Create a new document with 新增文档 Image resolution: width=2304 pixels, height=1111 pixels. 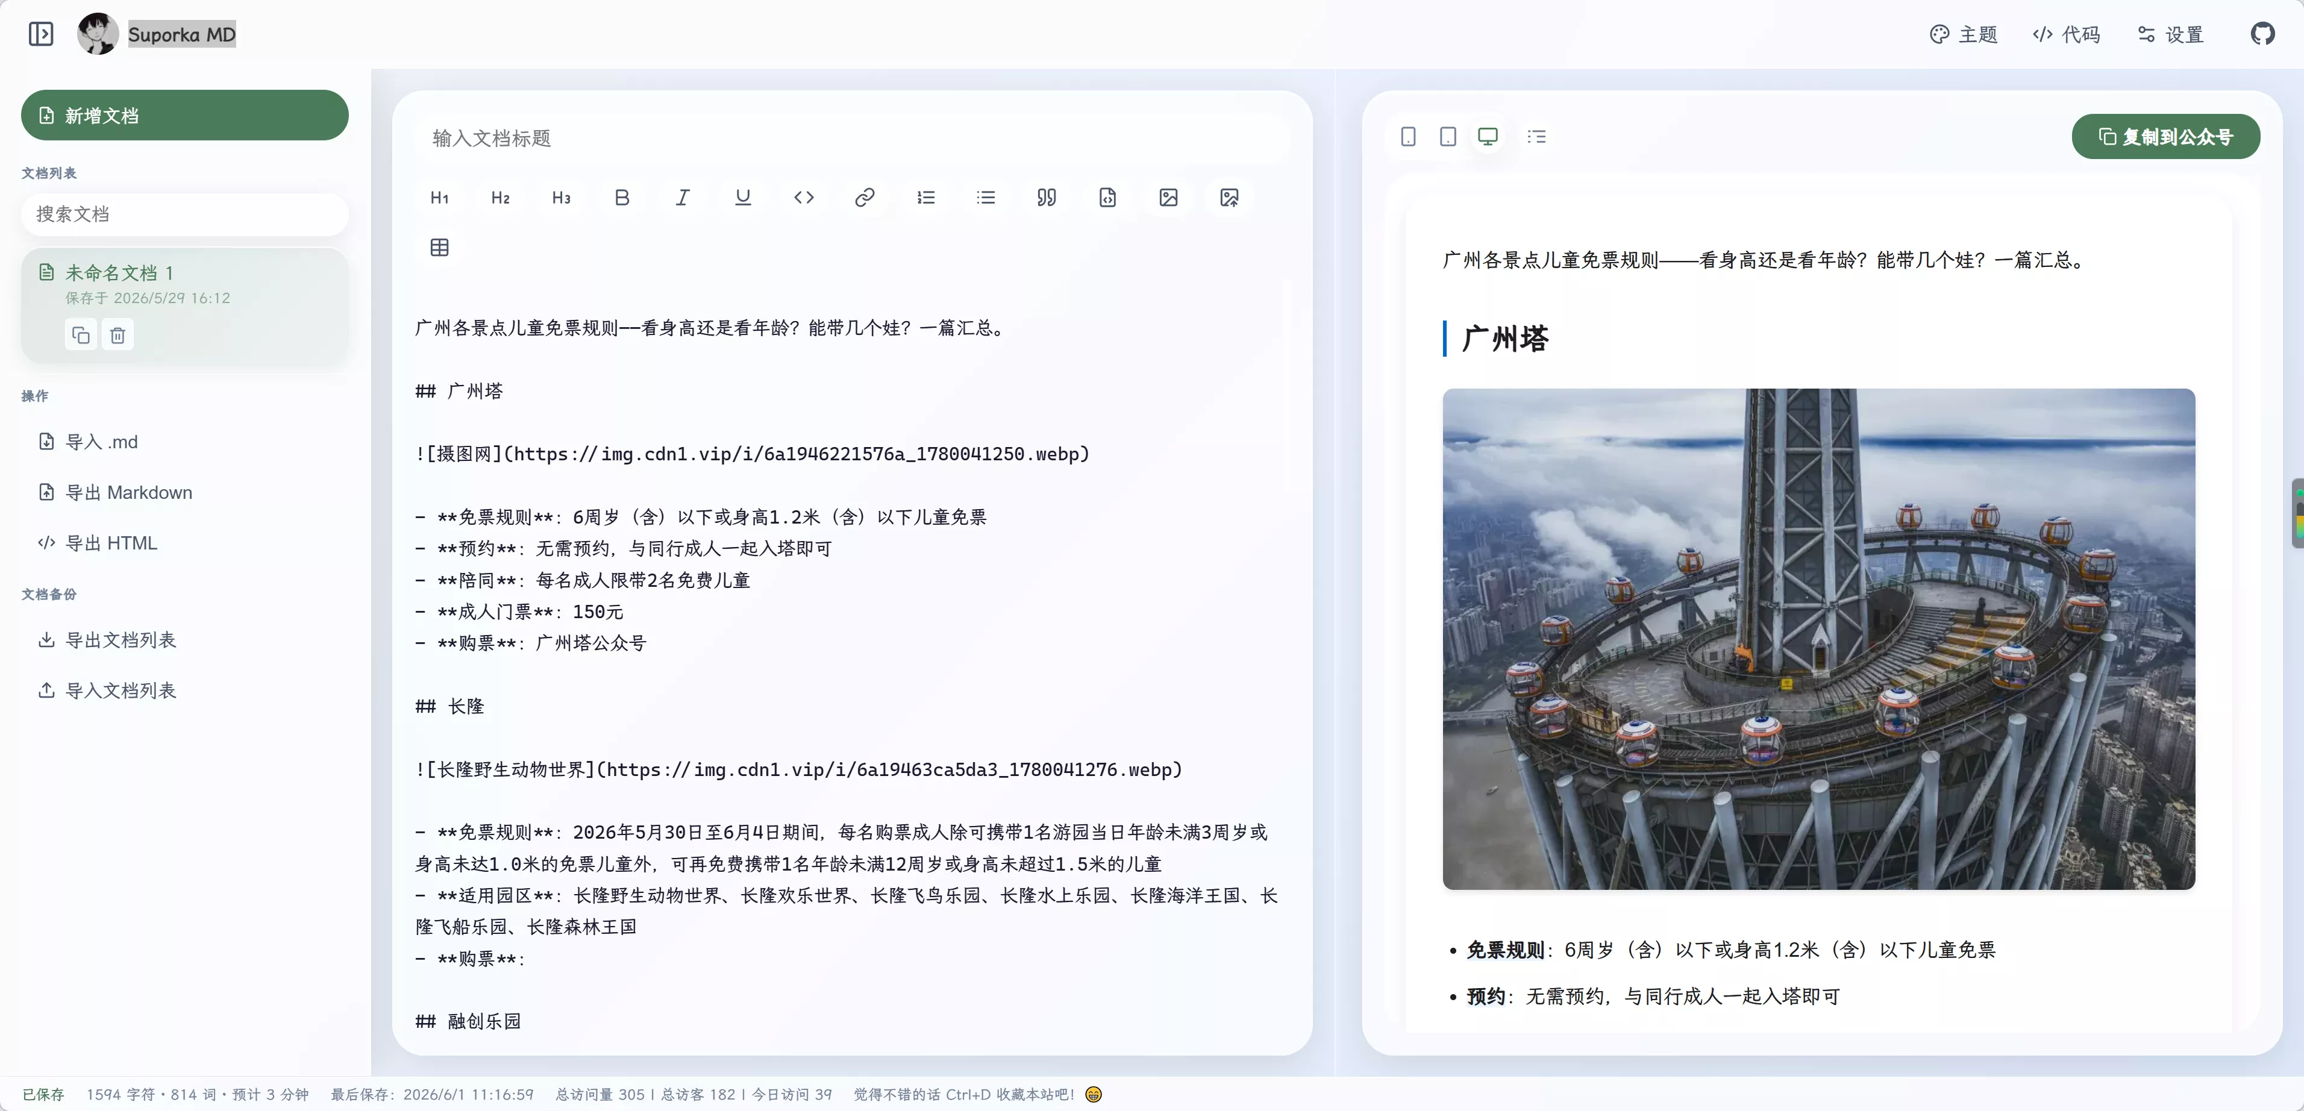click(184, 116)
